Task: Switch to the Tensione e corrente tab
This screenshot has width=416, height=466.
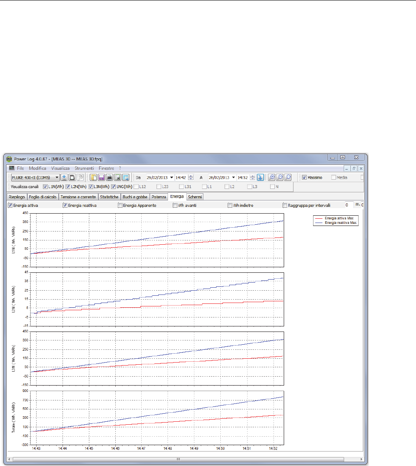Action: click(78, 197)
